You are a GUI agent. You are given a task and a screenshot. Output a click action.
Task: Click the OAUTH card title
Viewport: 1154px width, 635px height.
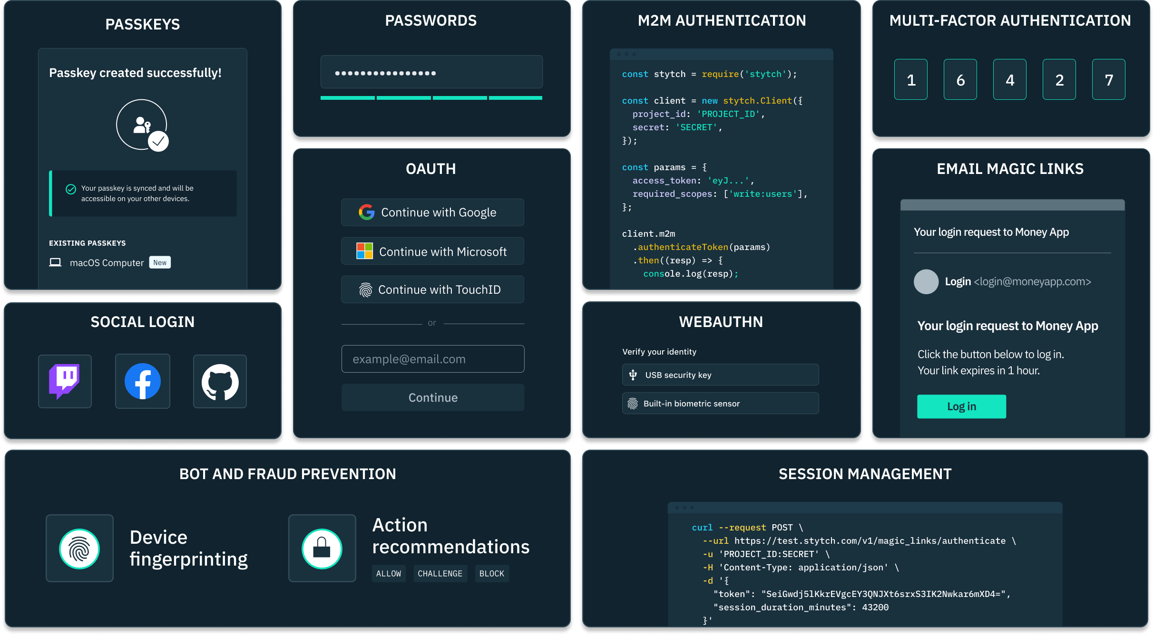pyautogui.click(x=431, y=169)
